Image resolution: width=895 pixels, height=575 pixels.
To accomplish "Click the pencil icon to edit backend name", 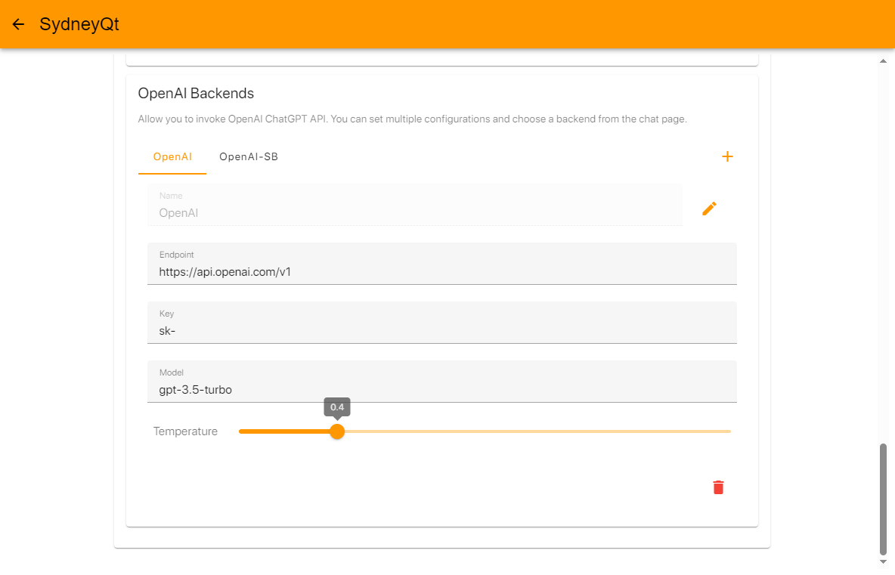I will 709,209.
